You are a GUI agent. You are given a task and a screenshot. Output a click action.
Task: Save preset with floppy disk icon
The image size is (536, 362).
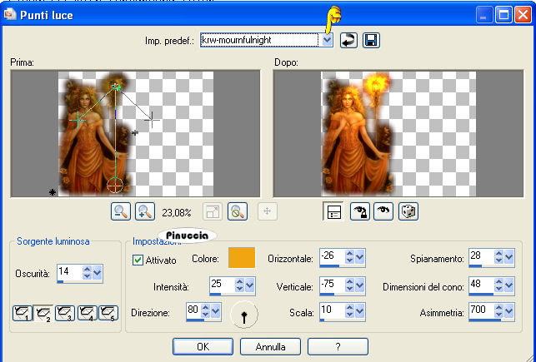[371, 40]
